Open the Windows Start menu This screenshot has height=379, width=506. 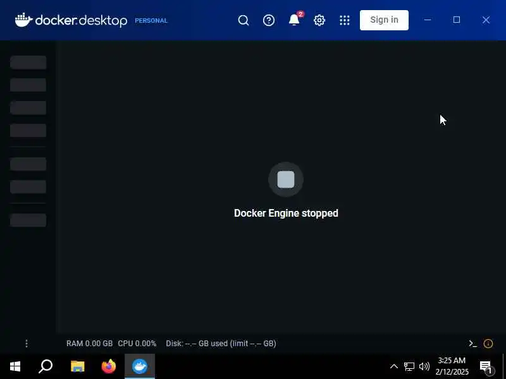(15, 366)
